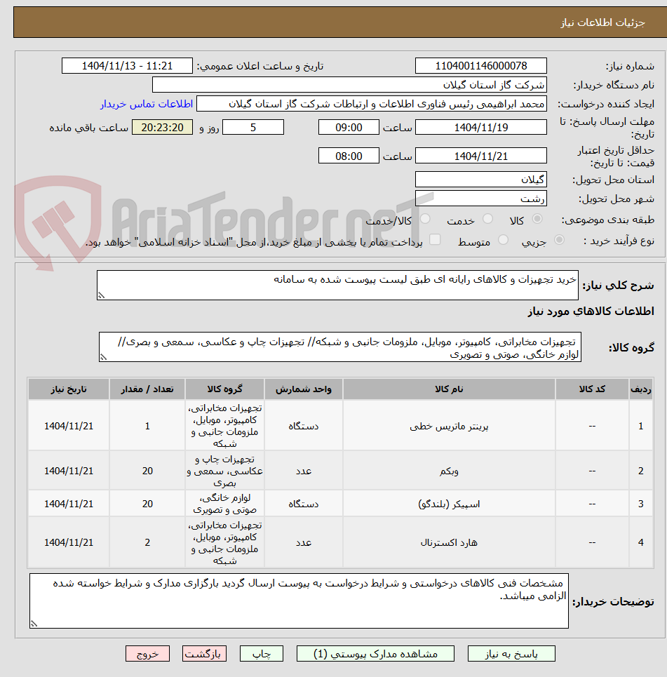Click the buyer organization name field

point(349,85)
